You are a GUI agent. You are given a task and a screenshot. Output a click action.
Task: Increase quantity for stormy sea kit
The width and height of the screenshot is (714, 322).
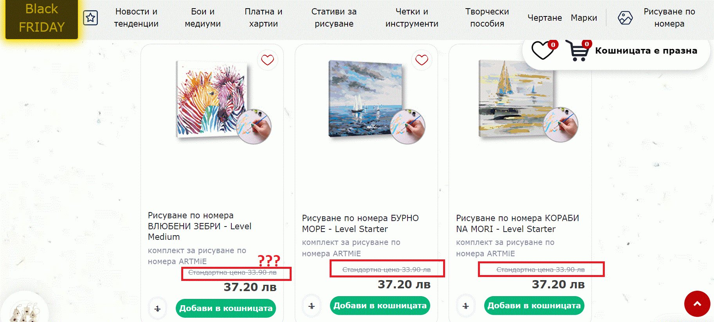point(312,306)
